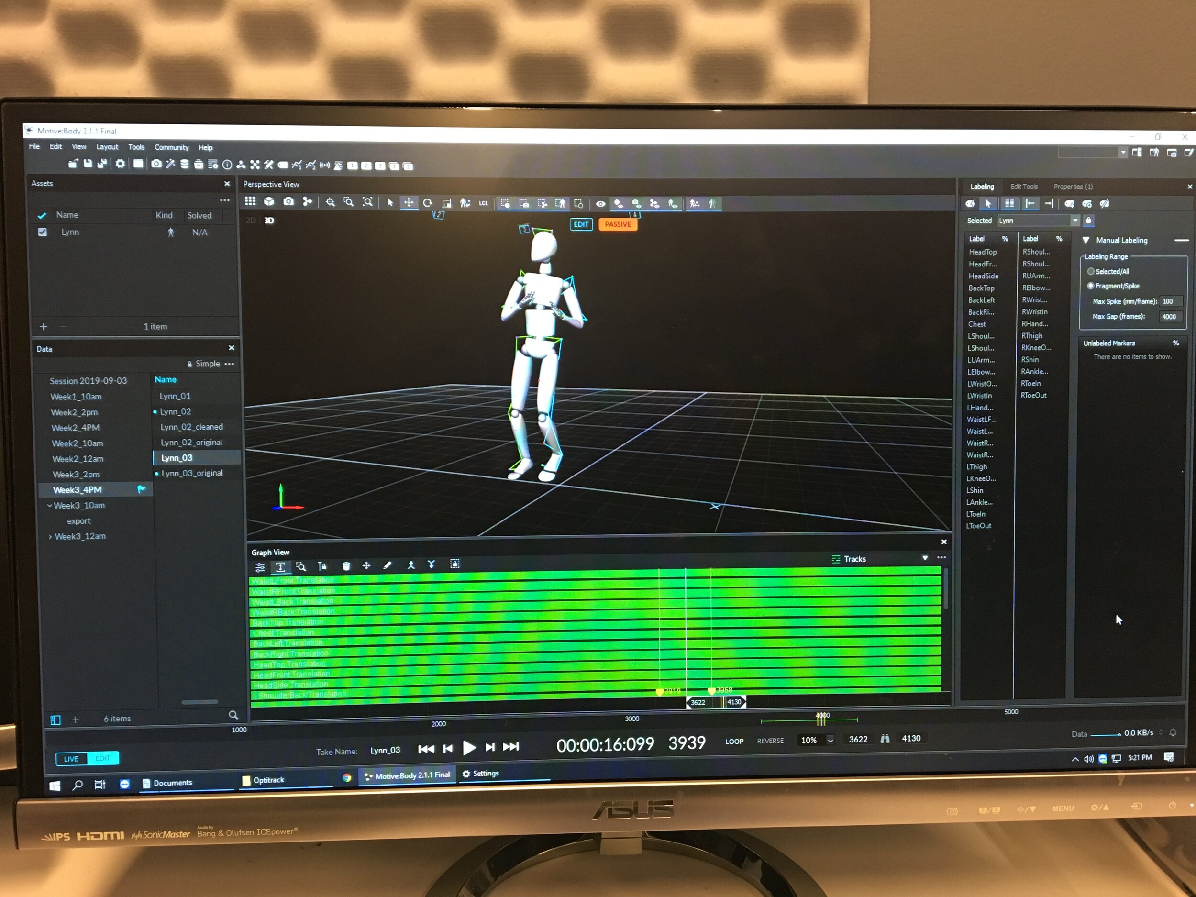This screenshot has width=1196, height=897.
Task: Open camera preview icon in main toolbar
Action: [x=156, y=164]
